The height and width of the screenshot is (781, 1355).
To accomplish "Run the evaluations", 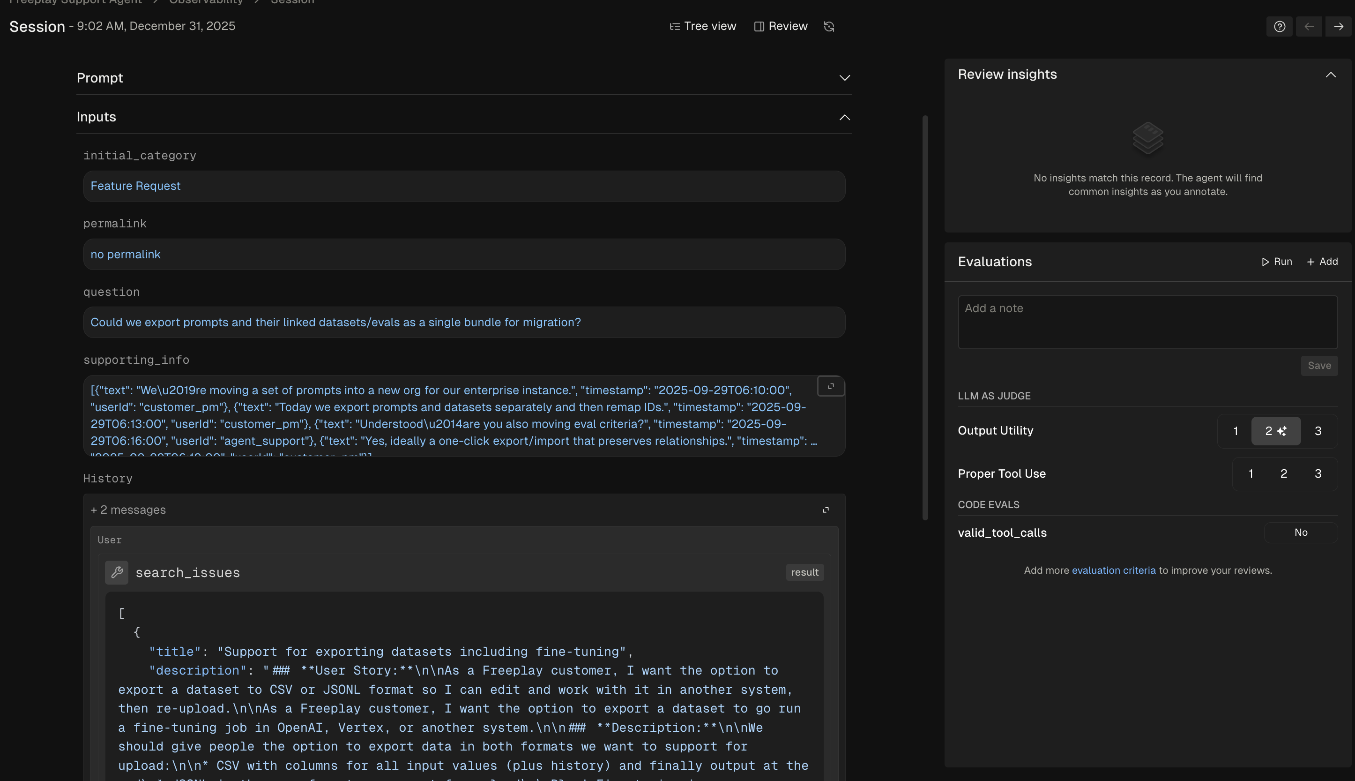I will [1277, 262].
